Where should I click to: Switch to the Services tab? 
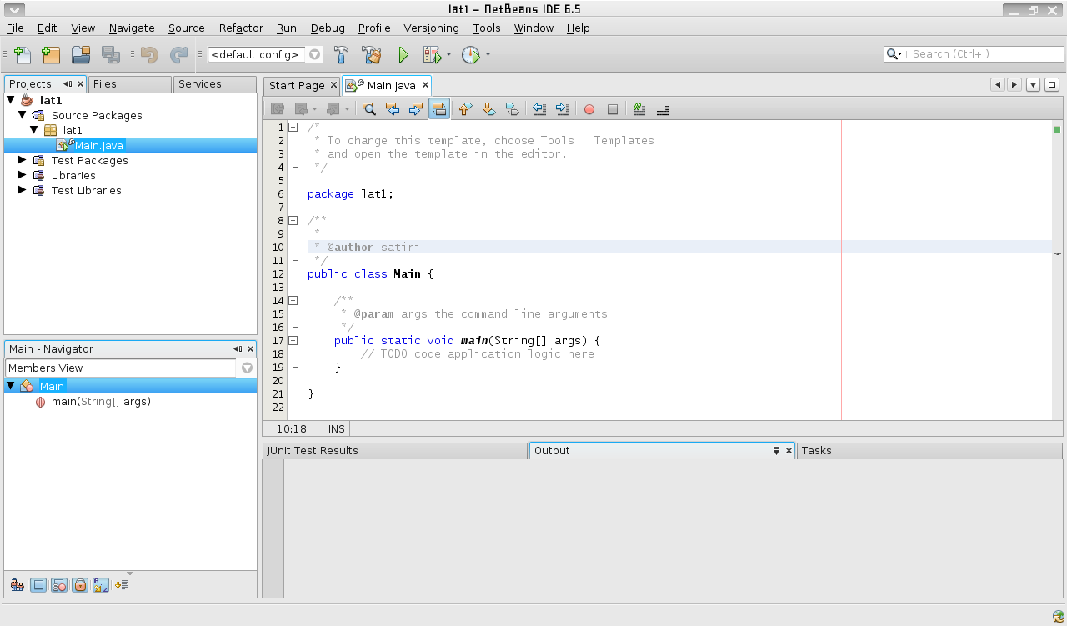(200, 84)
